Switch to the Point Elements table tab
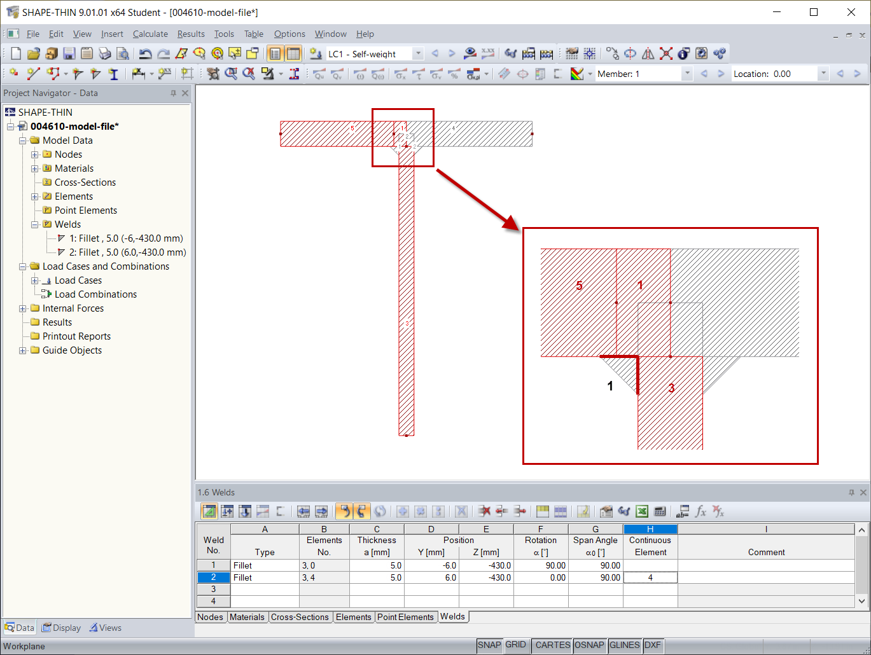The width and height of the screenshot is (871, 655). click(405, 617)
